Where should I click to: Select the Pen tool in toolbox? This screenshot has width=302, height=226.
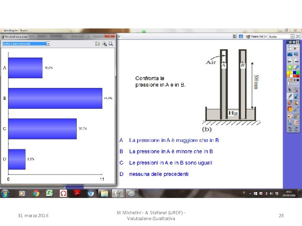[290, 96]
